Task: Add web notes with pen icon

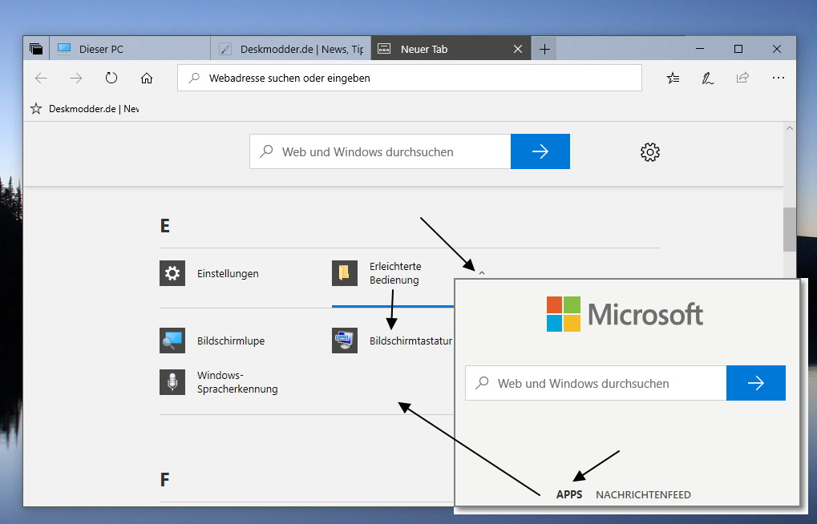Action: point(708,79)
